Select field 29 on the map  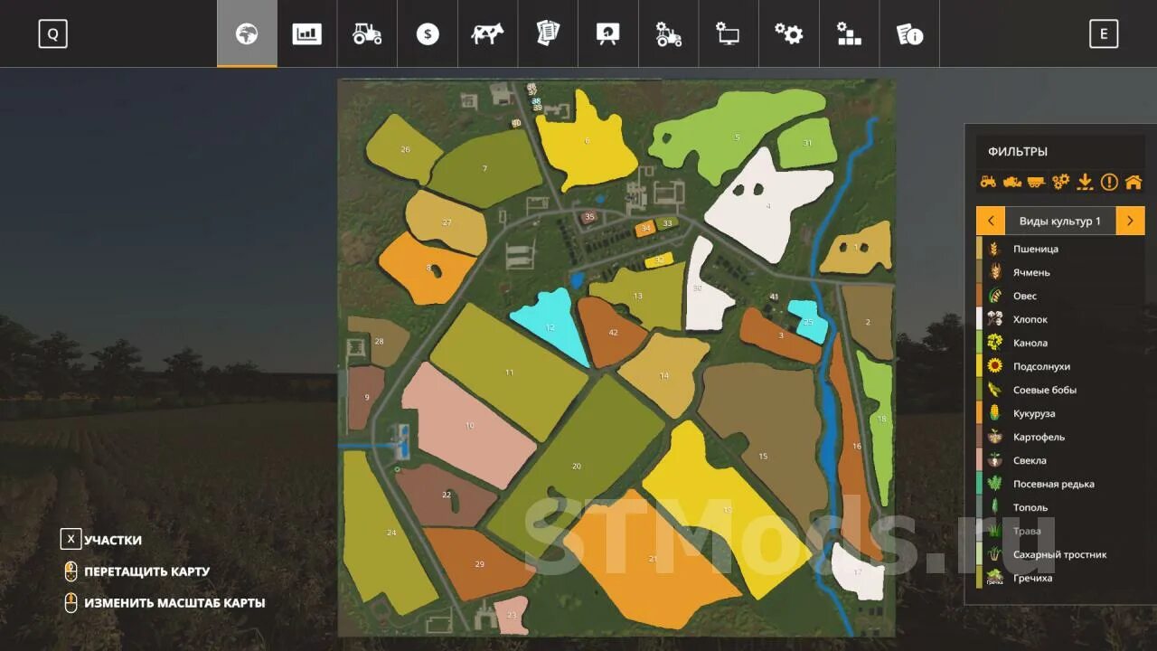[479, 564]
